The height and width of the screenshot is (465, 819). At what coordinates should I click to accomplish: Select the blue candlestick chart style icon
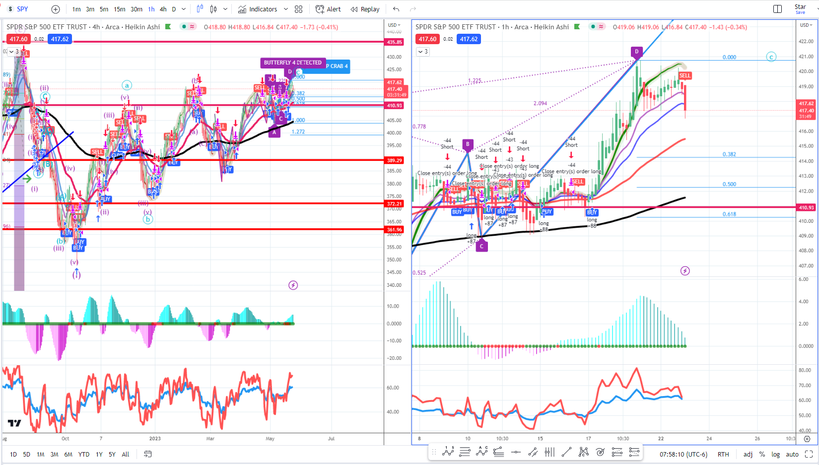tap(200, 9)
